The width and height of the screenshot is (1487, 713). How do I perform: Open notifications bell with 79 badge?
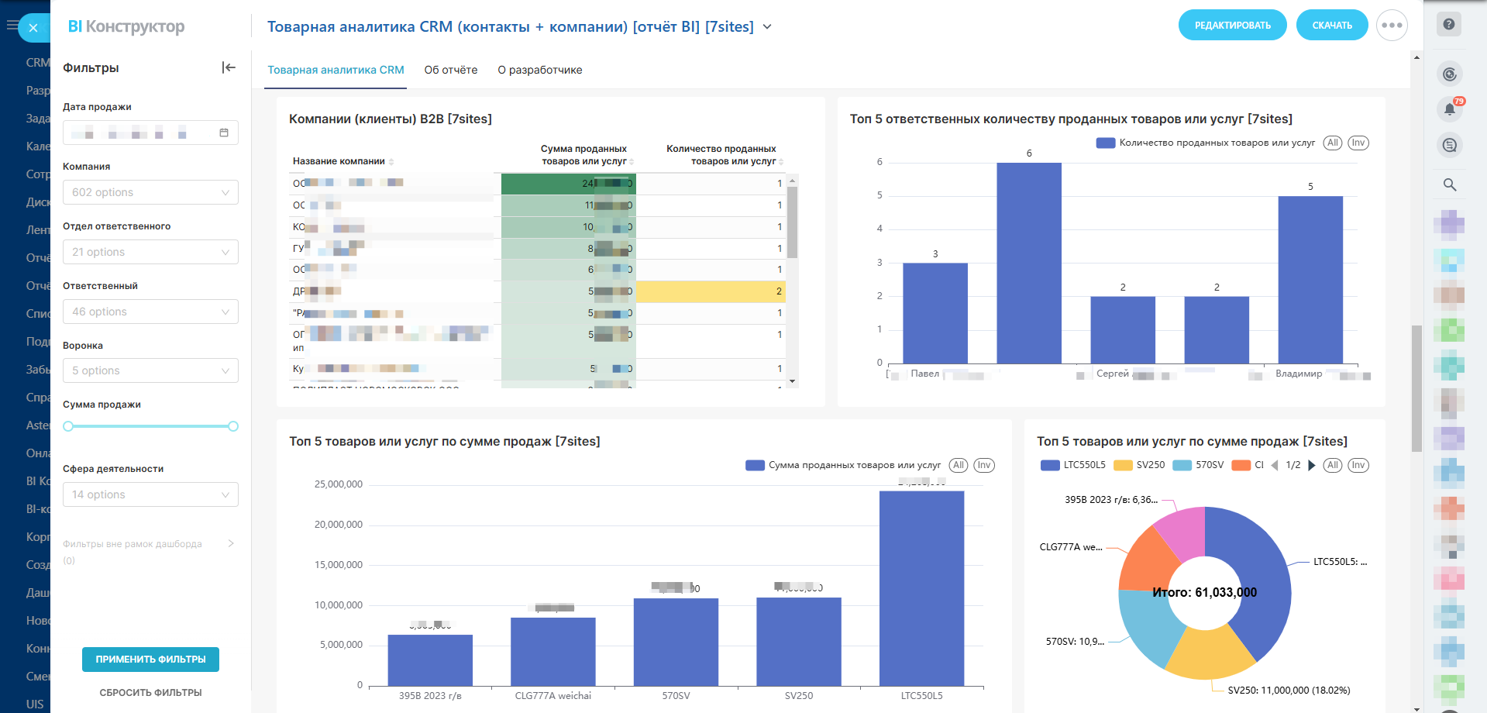click(1450, 109)
